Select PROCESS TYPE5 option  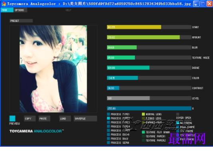[118, 130]
